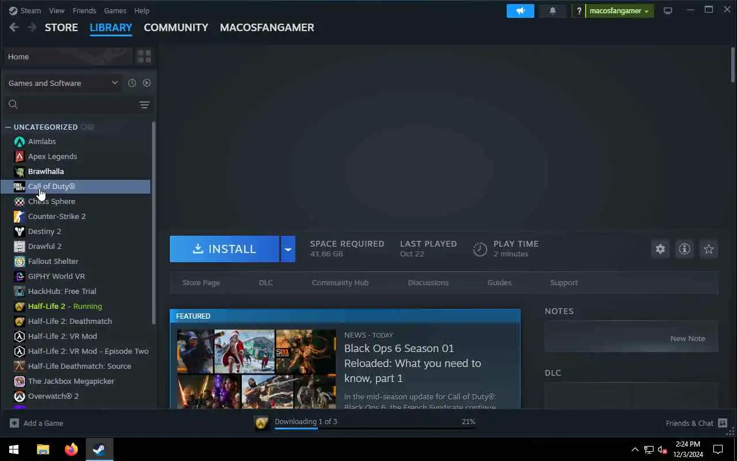This screenshot has width=737, height=461.
Task: Click the Counter-Strike 2 game icon
Action: point(20,217)
